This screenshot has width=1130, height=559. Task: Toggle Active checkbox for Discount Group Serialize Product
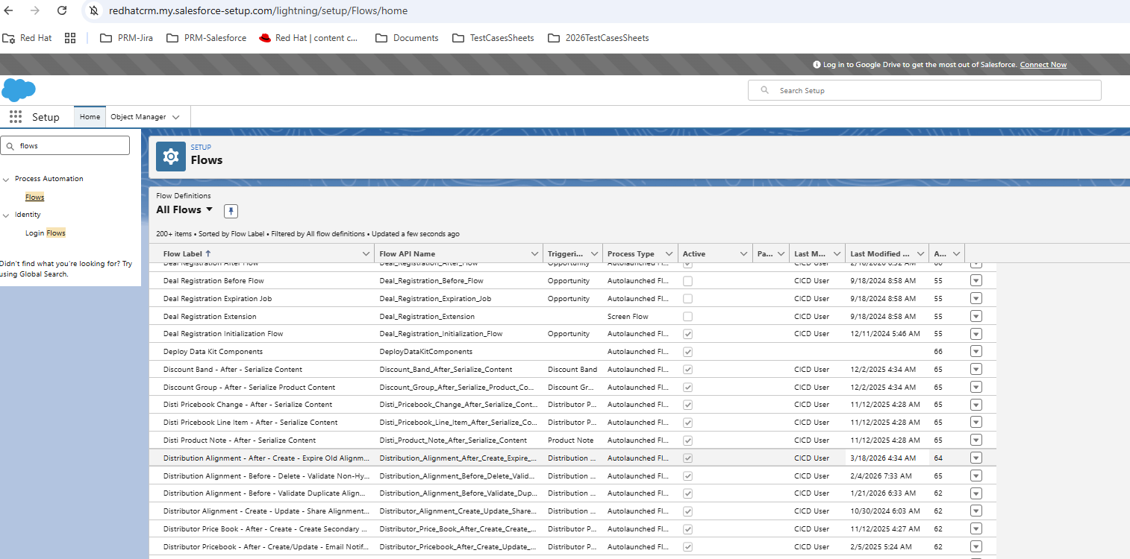tap(687, 388)
